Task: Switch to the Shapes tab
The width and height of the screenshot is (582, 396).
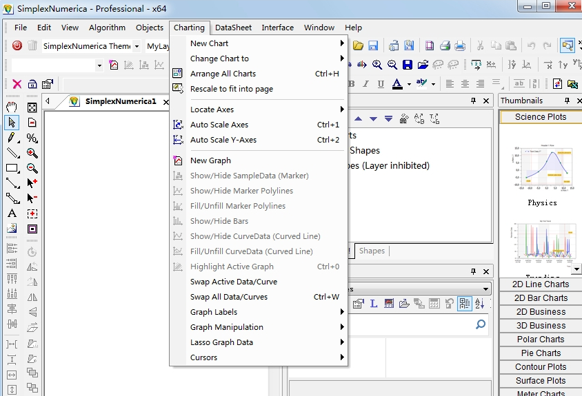Action: tap(372, 251)
